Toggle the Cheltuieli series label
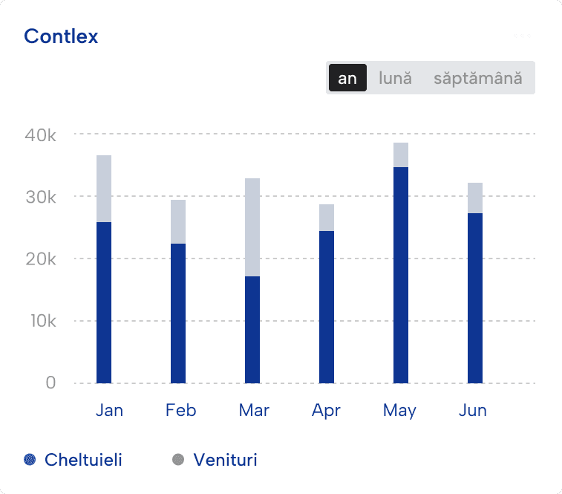 click(83, 460)
